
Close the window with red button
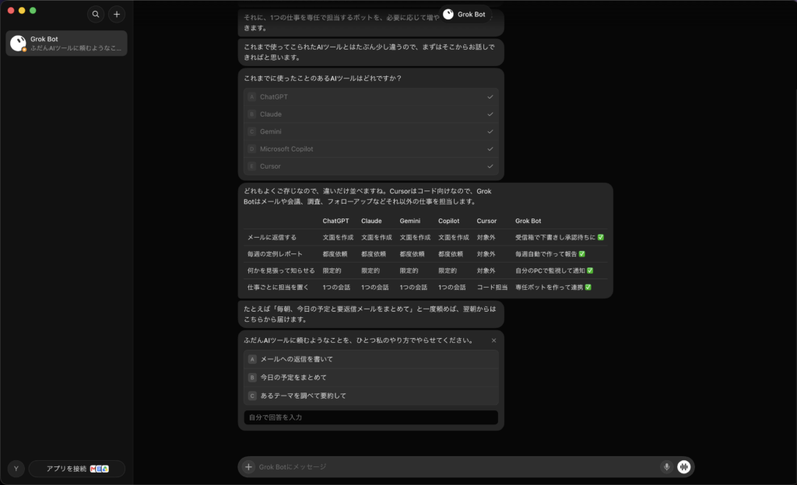11,11
